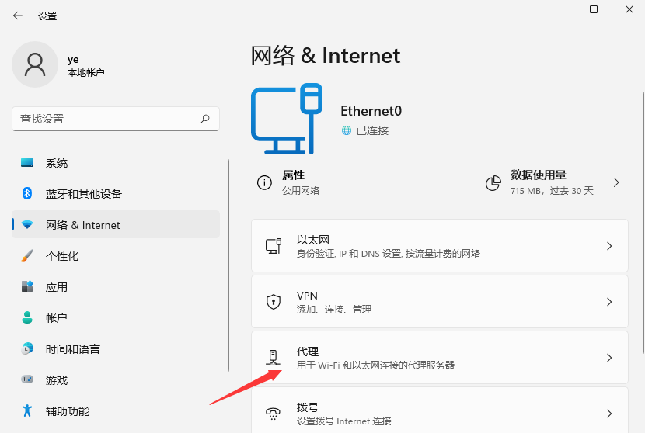
Task: Maximize the Settings window
Action: [x=594, y=9]
